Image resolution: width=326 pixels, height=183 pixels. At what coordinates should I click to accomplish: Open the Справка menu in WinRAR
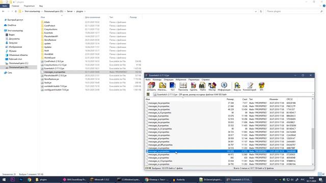[206, 80]
